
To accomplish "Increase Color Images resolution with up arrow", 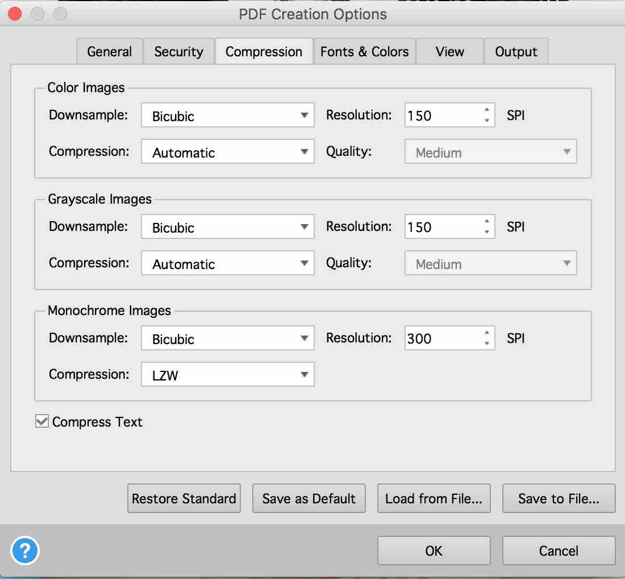I will tap(487, 110).
